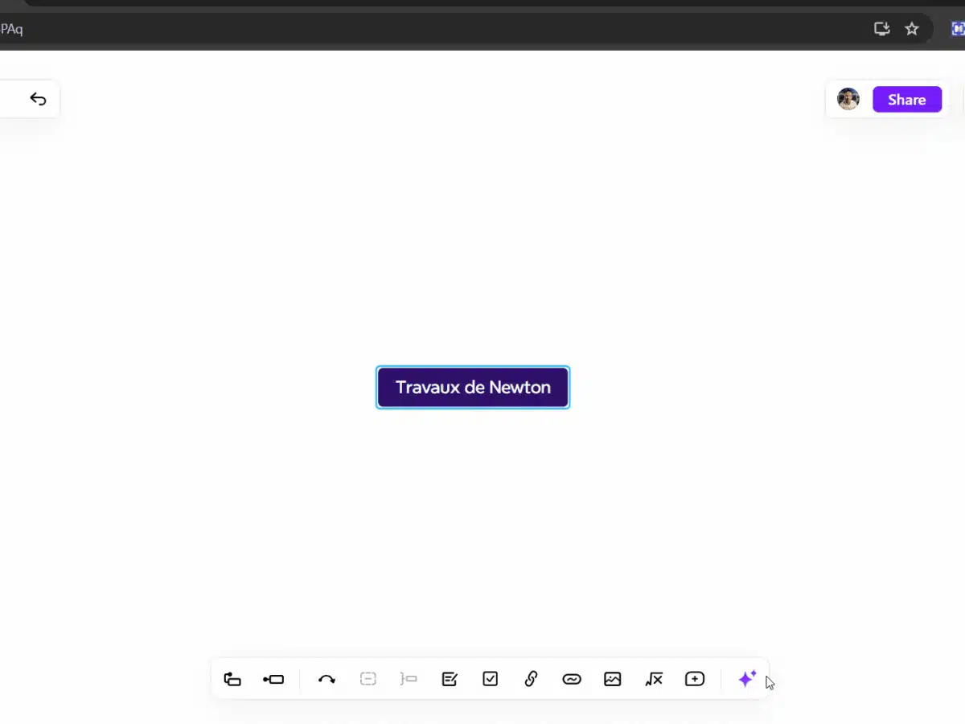
Task: Click the dashed boundary icon
Action: pos(368,679)
